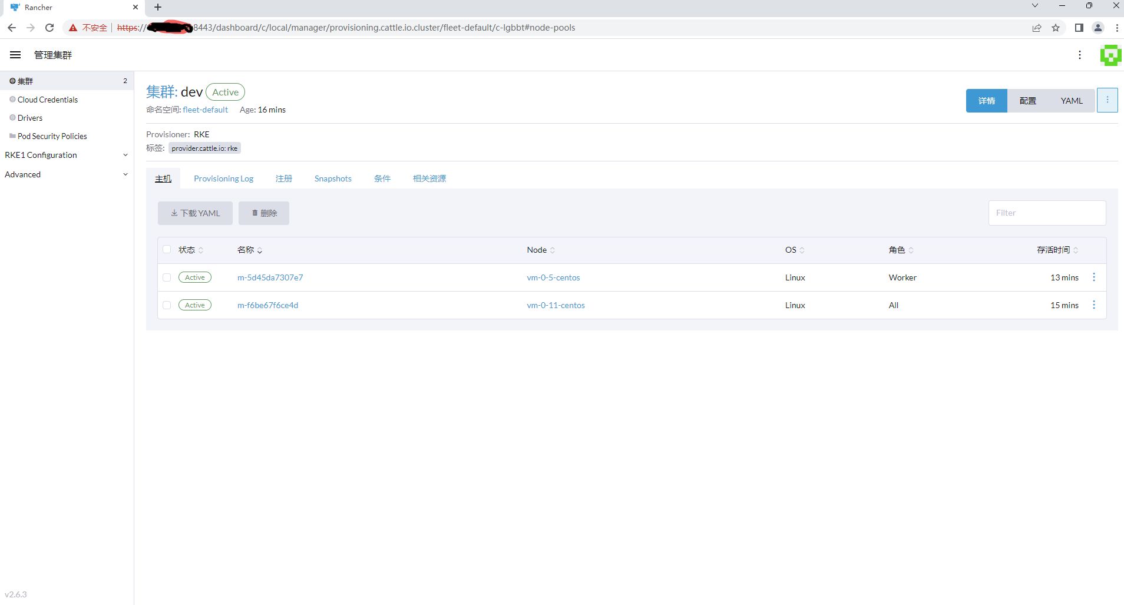Click the 下载 YAML button
This screenshot has height=605, width=1124.
[x=195, y=213]
